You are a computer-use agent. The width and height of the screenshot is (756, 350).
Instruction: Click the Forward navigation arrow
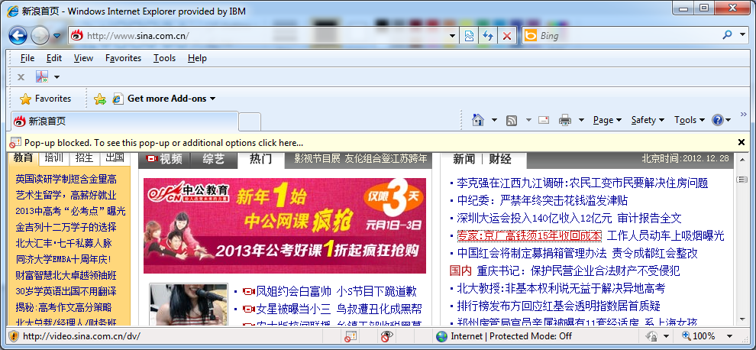40,35
